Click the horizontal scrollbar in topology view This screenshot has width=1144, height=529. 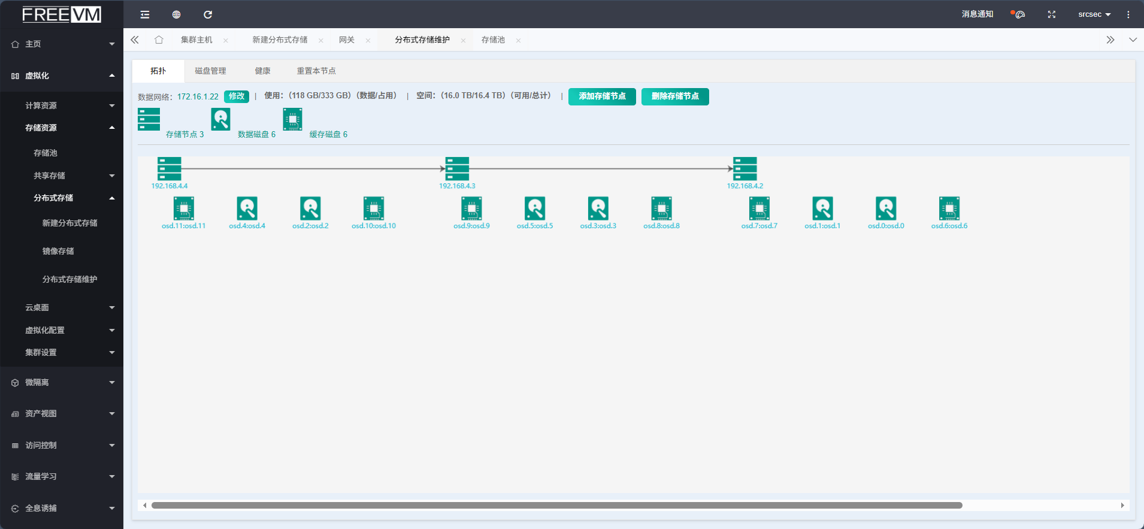[x=556, y=506]
